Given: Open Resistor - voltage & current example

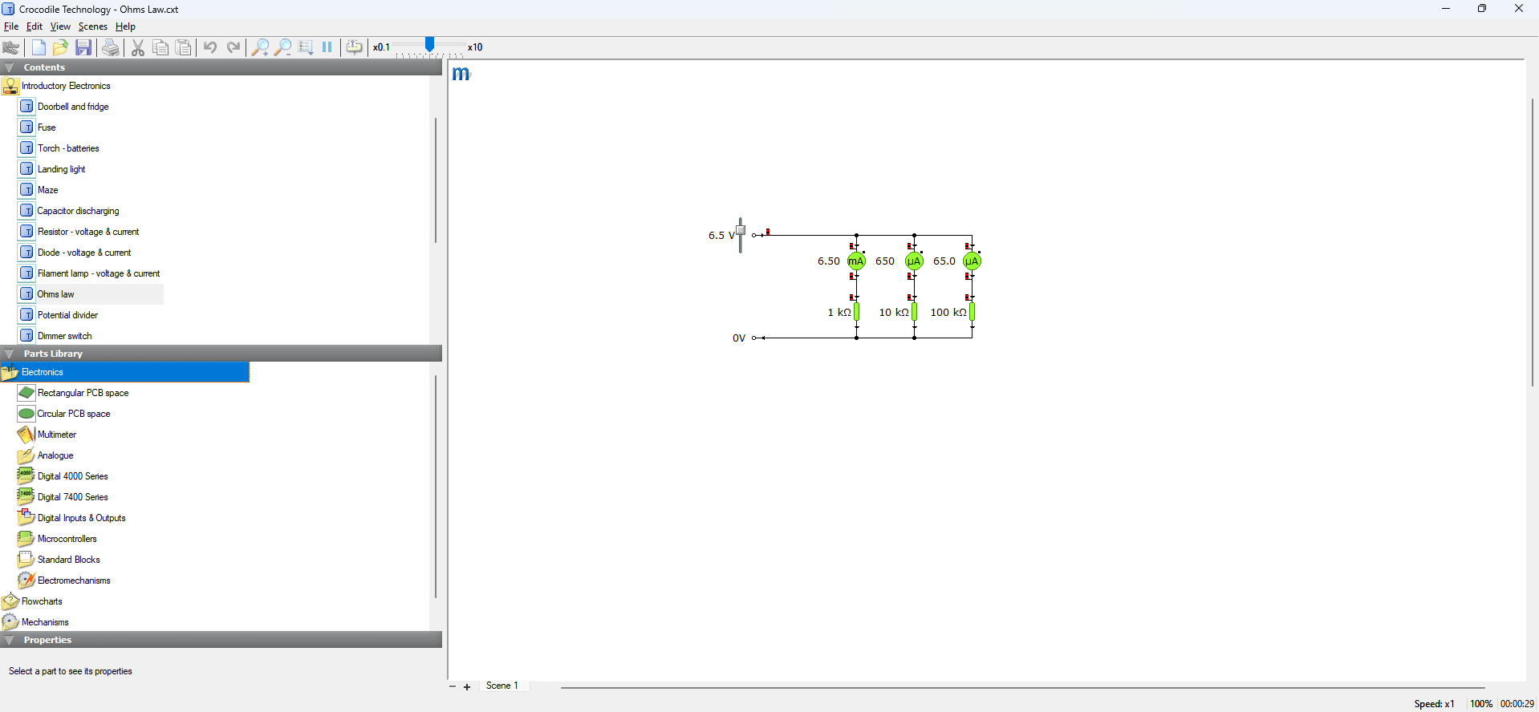Looking at the screenshot, I should pyautogui.click(x=79, y=232).
